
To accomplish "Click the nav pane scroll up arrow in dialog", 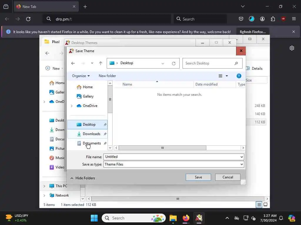I will pyautogui.click(x=110, y=83).
